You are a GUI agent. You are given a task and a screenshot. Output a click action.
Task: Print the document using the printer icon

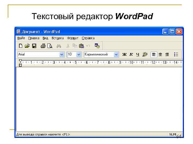click(x=43, y=46)
